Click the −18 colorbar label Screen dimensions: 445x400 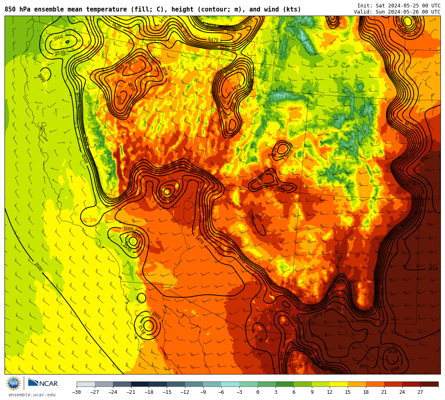click(149, 392)
